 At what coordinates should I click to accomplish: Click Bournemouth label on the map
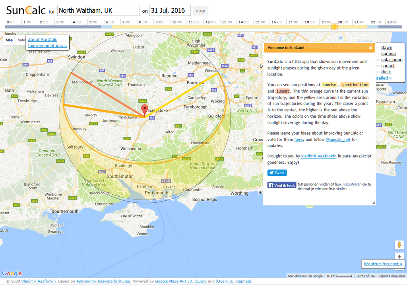(65, 211)
